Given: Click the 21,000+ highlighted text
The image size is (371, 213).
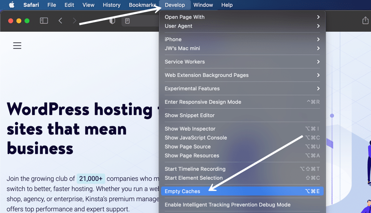Looking at the screenshot, I should (x=91, y=178).
